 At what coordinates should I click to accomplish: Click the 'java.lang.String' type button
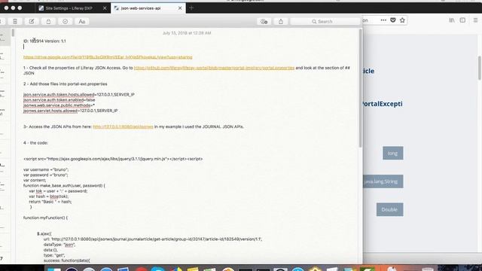click(383, 181)
